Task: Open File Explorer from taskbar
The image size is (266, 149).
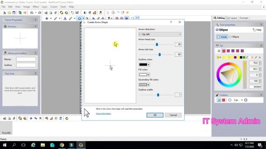Action: (x=43, y=145)
